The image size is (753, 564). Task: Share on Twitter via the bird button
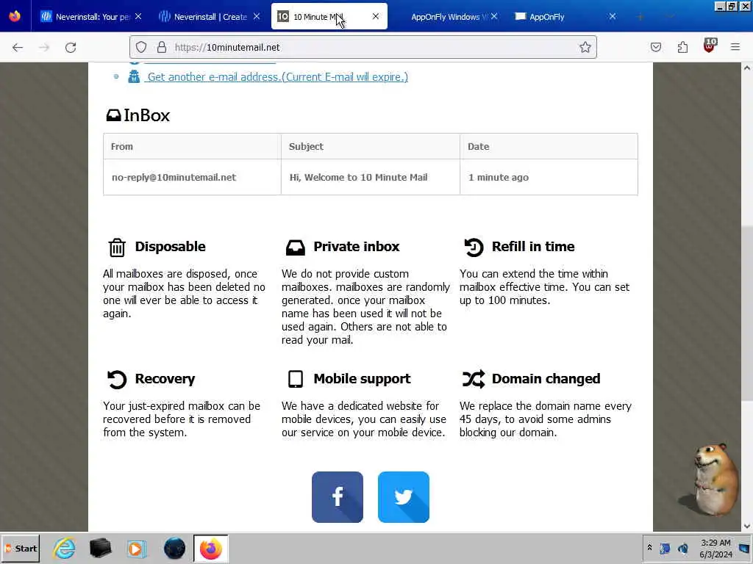coord(404,497)
